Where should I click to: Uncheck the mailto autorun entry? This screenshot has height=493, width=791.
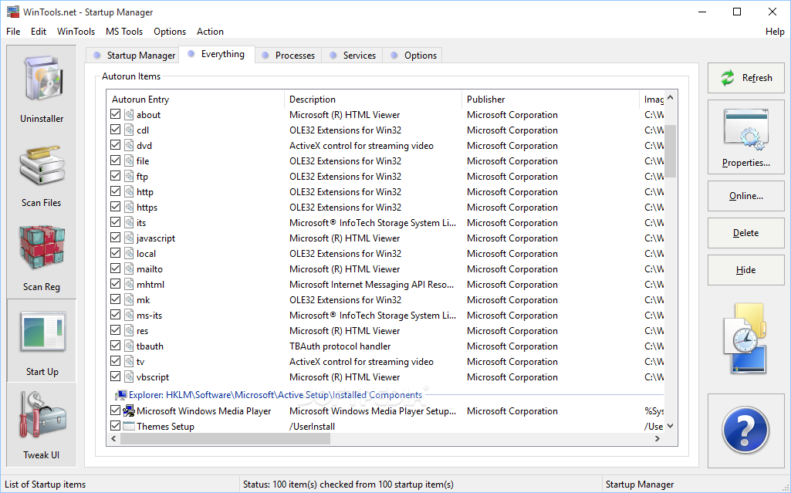click(x=116, y=268)
